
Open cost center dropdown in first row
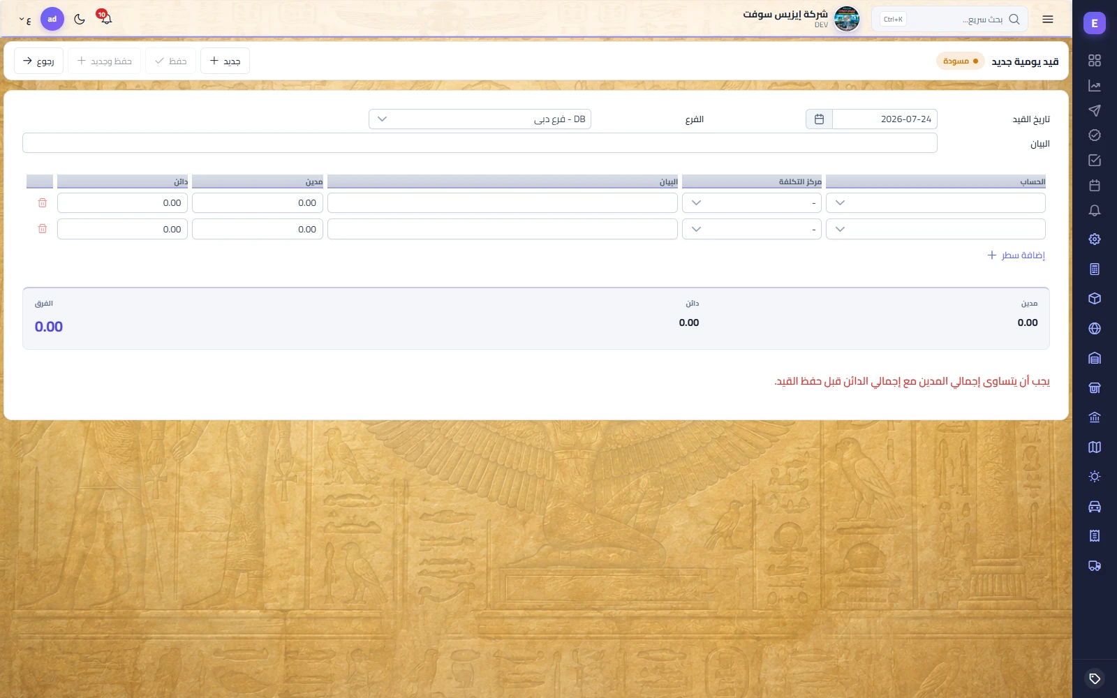pyautogui.click(x=752, y=202)
